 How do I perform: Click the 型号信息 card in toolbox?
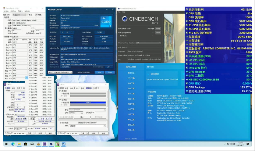point(162,78)
